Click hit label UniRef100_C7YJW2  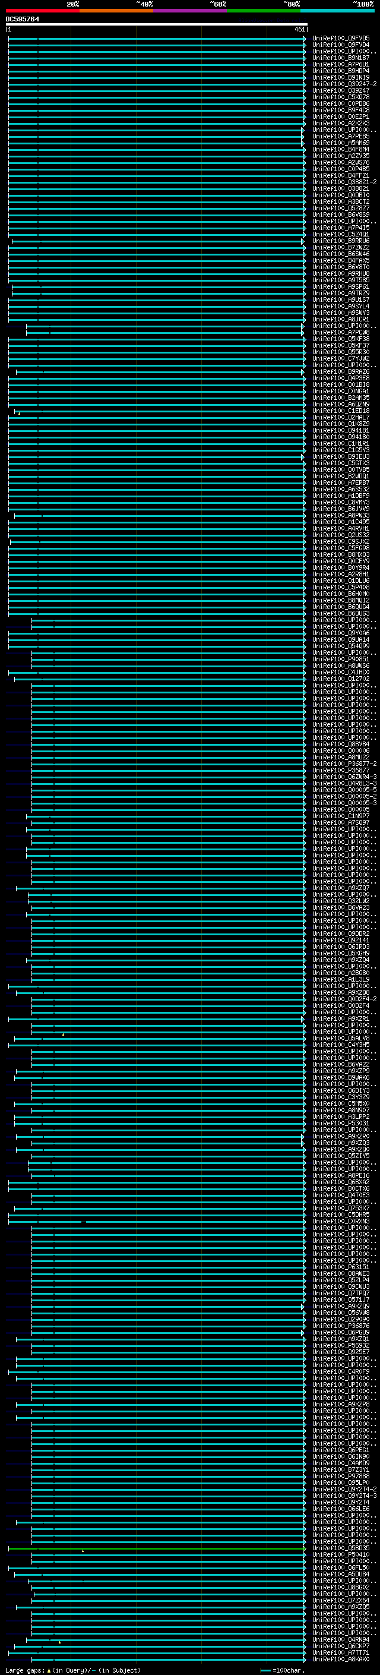[341, 358]
